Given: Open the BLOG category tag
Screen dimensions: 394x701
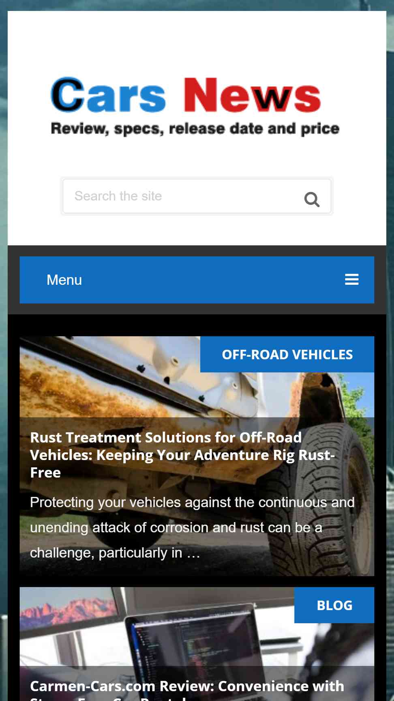Looking at the screenshot, I should click(x=334, y=605).
